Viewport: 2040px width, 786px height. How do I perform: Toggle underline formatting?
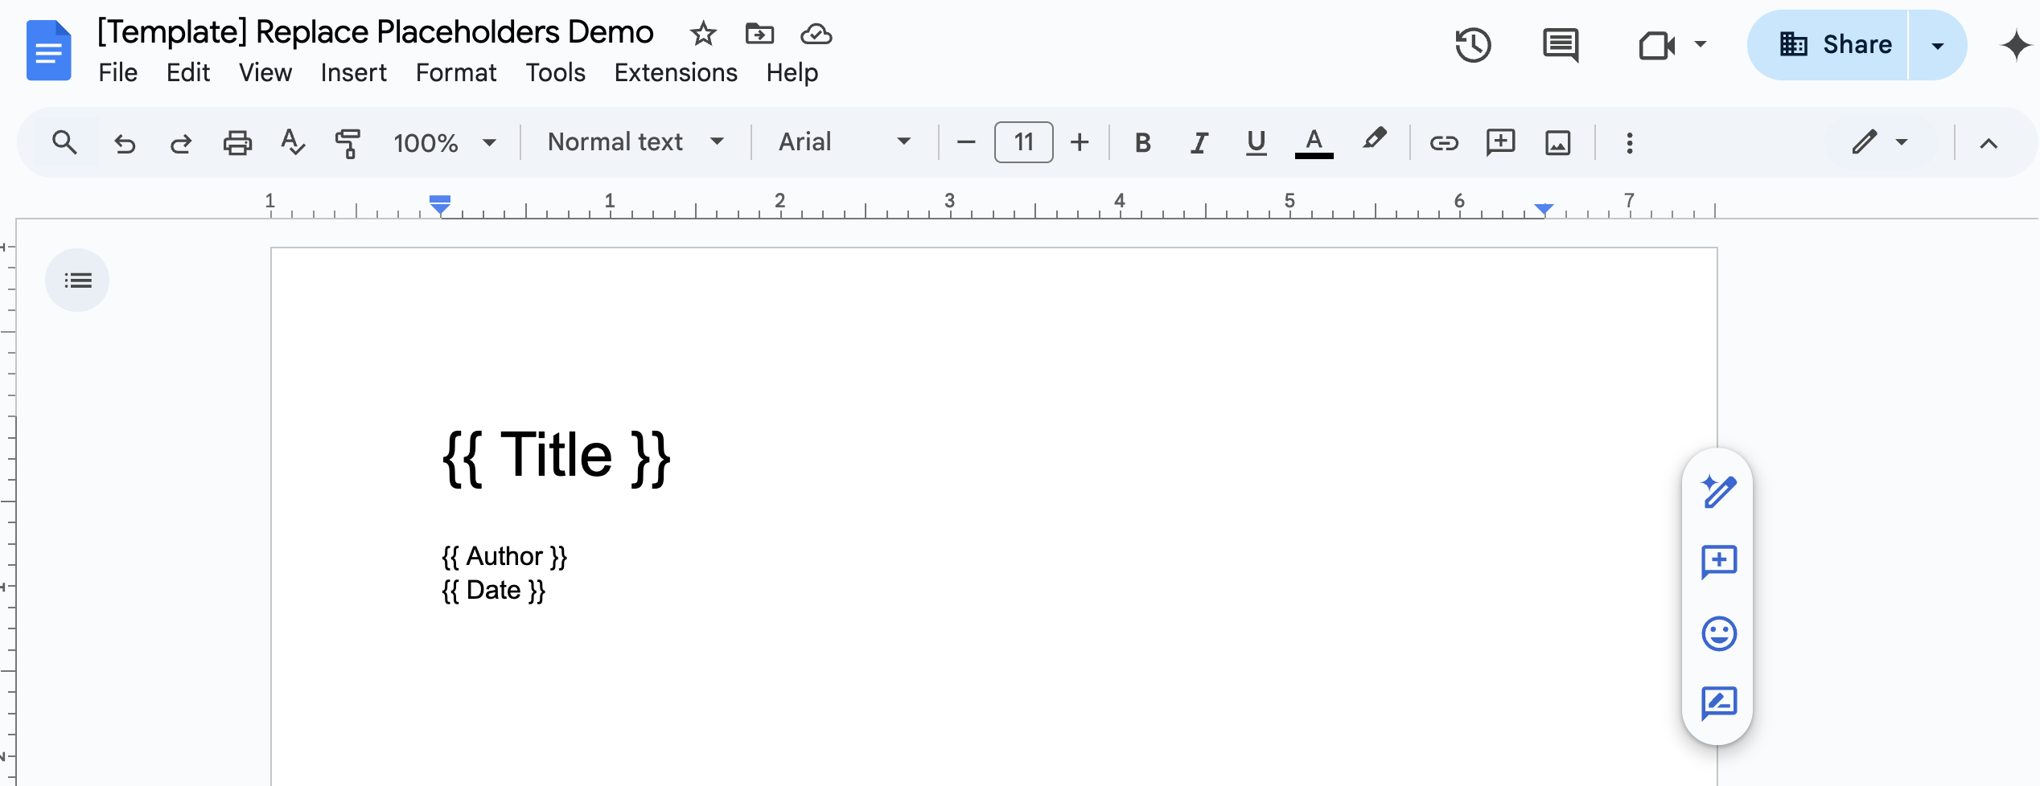click(x=1256, y=143)
